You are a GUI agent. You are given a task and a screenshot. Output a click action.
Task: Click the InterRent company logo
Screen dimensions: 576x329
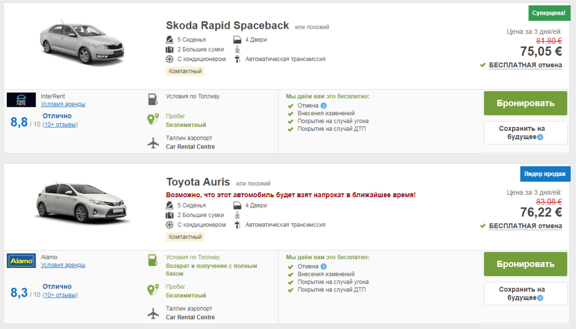(21, 100)
